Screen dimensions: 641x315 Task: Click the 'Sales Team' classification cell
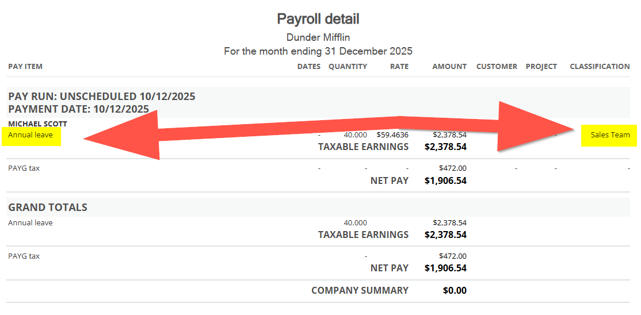[x=611, y=135]
